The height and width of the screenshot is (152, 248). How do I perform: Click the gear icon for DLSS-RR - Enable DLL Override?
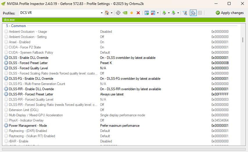point(6,89)
